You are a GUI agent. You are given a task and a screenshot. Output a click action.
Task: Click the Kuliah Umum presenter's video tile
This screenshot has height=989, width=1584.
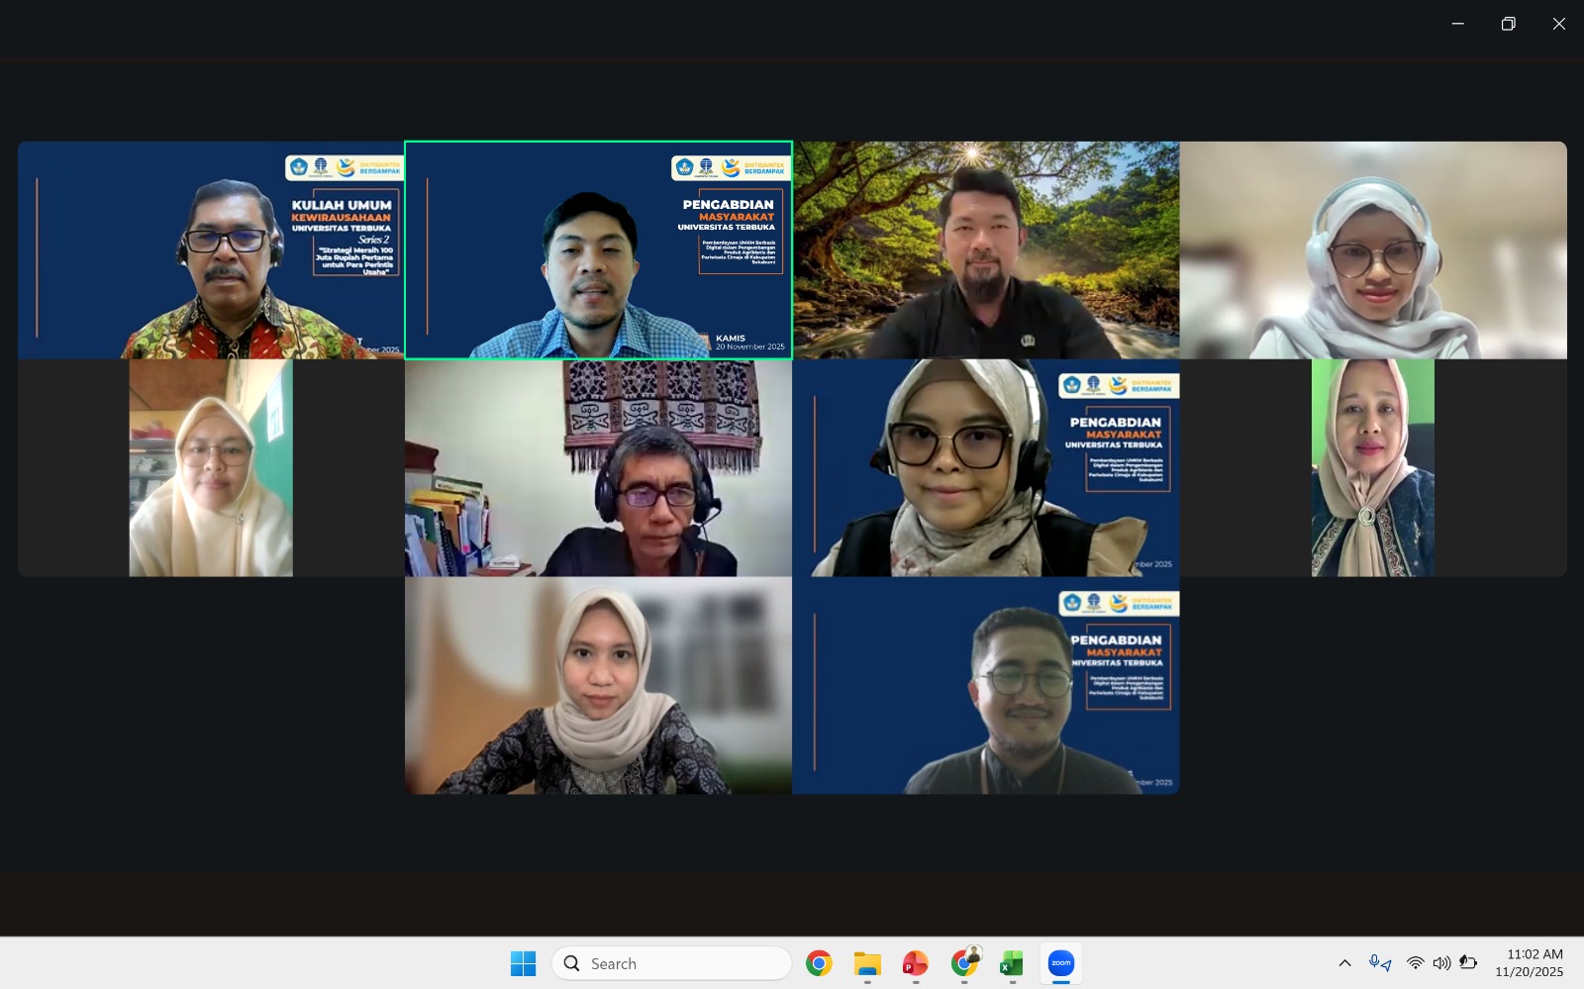pos(211,249)
